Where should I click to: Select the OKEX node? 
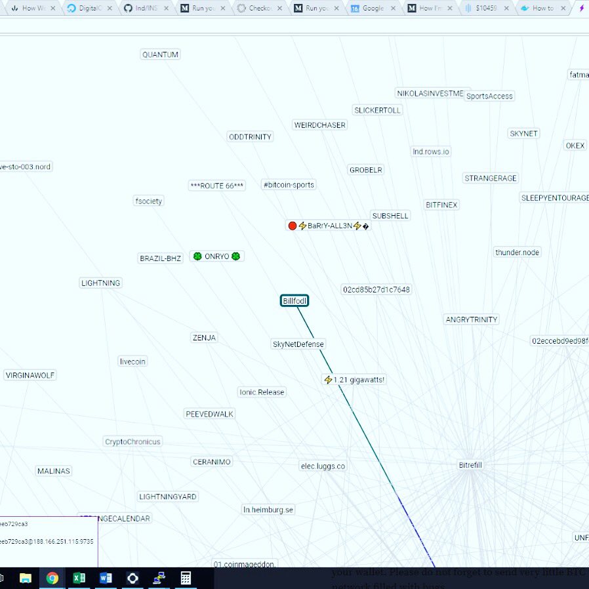(x=575, y=146)
